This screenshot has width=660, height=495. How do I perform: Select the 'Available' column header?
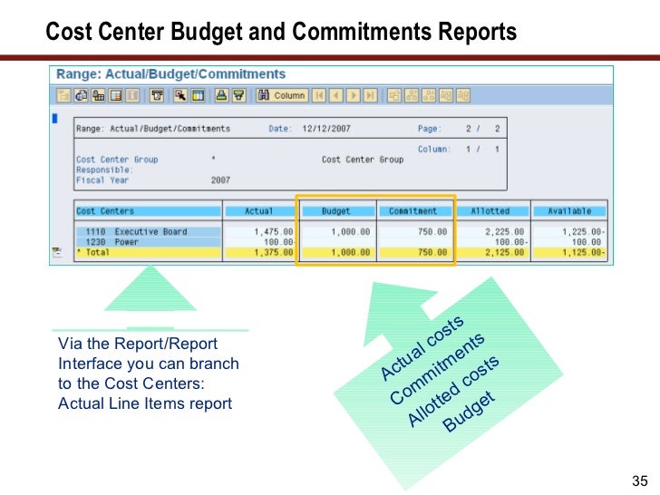point(569,211)
